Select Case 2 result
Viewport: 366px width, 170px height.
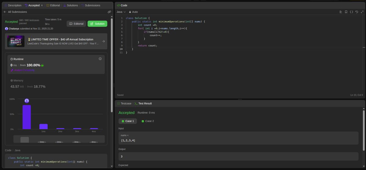tap(148, 121)
